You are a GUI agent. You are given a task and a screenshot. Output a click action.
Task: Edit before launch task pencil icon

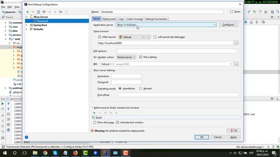tap(105, 113)
